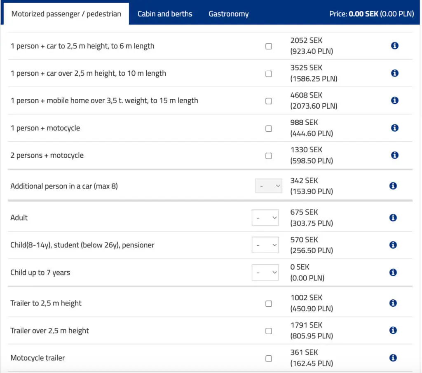Image resolution: width=422 pixels, height=373 pixels.
Task: Click Trailer to 2,5 m height label
Action: [x=46, y=303]
